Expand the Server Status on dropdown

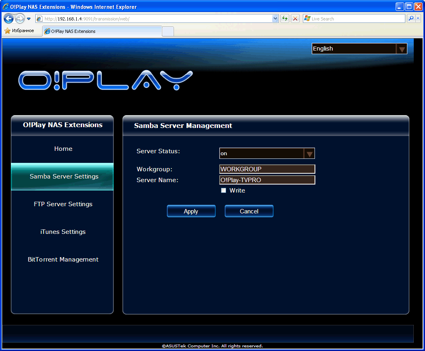click(x=267, y=154)
